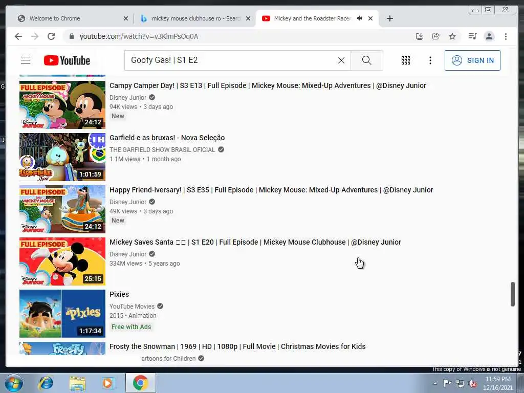Launch Internet Explorer from taskbar
Screen dimensions: 524x393
coord(46,383)
